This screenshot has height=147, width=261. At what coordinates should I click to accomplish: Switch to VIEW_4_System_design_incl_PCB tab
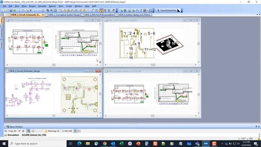tap(133, 15)
